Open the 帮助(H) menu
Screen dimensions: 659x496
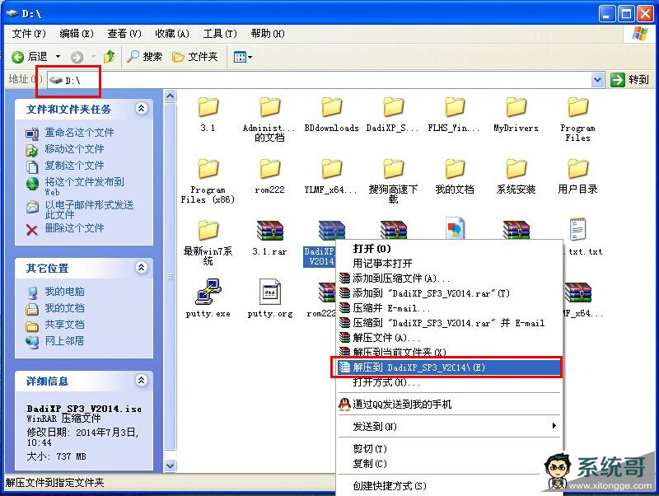[x=268, y=34]
